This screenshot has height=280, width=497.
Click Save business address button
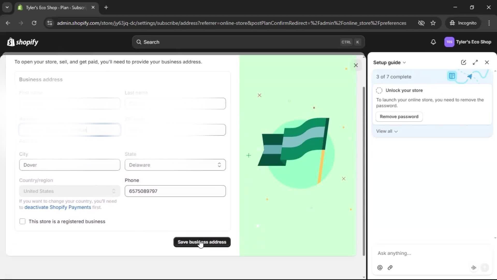(202, 242)
